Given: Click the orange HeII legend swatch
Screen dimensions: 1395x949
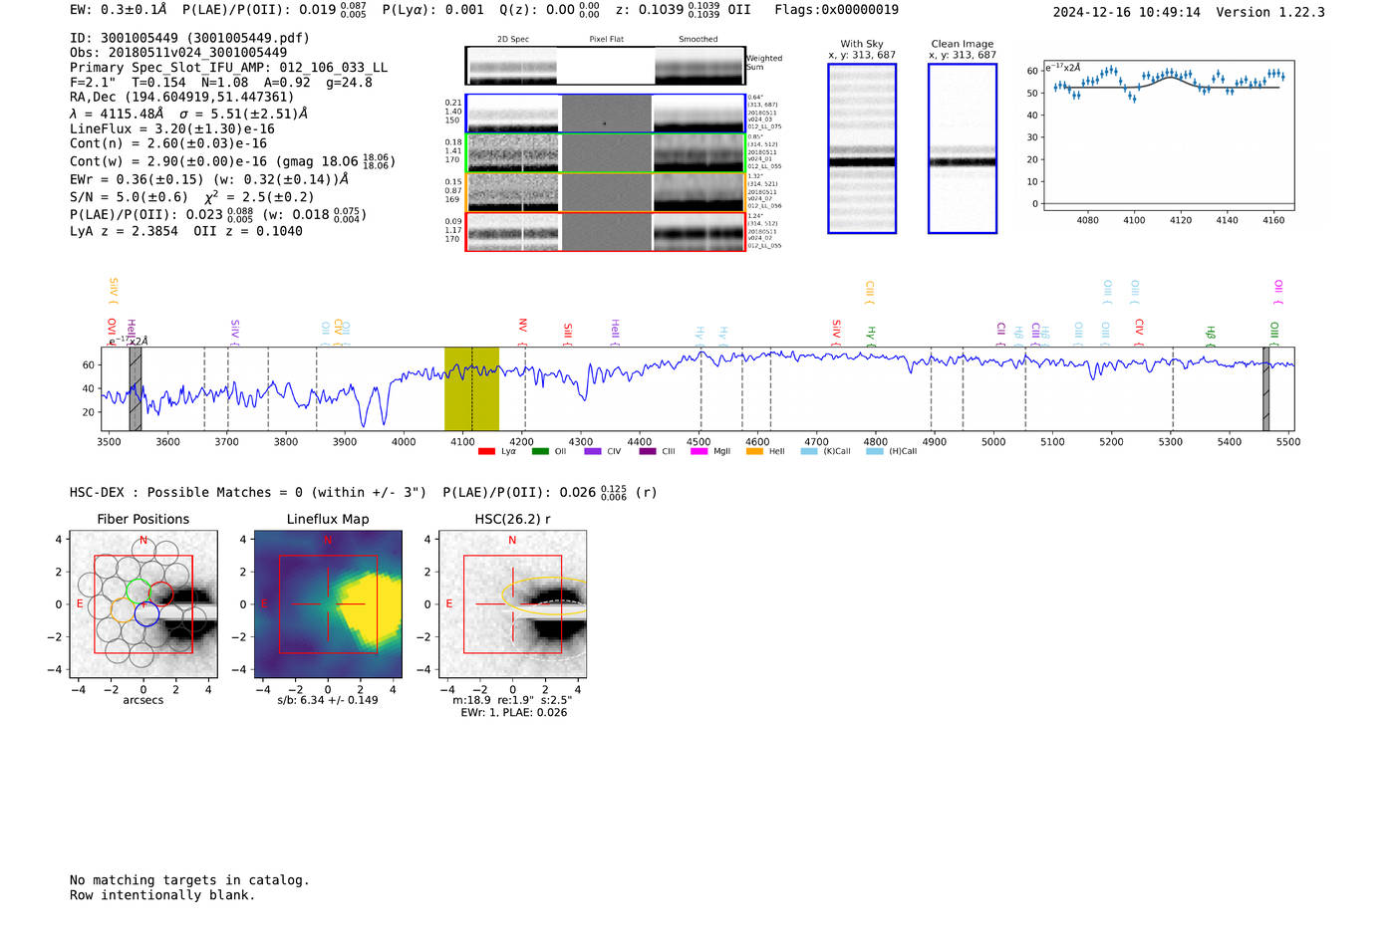Looking at the screenshot, I should [754, 451].
